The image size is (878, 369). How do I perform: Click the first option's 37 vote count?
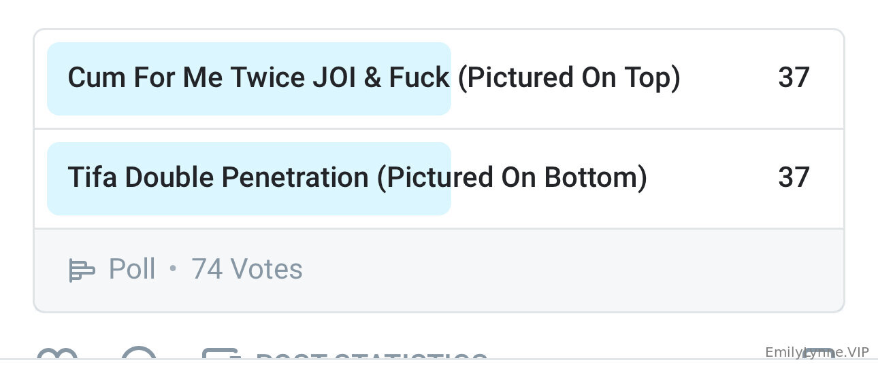click(794, 78)
